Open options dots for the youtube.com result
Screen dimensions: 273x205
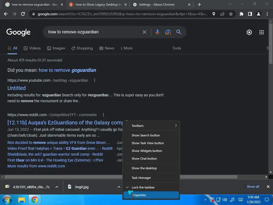point(95,80)
